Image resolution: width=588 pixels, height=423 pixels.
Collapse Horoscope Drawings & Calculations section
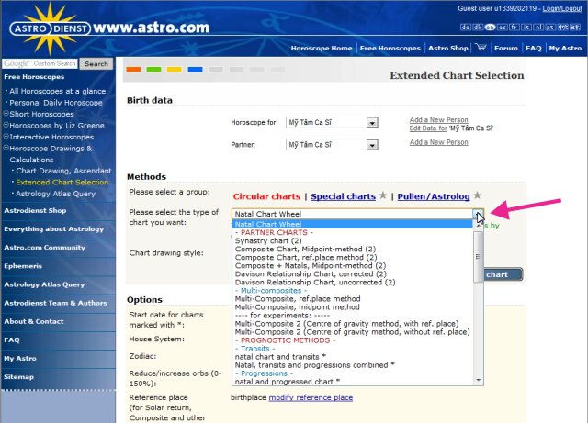tap(5, 148)
